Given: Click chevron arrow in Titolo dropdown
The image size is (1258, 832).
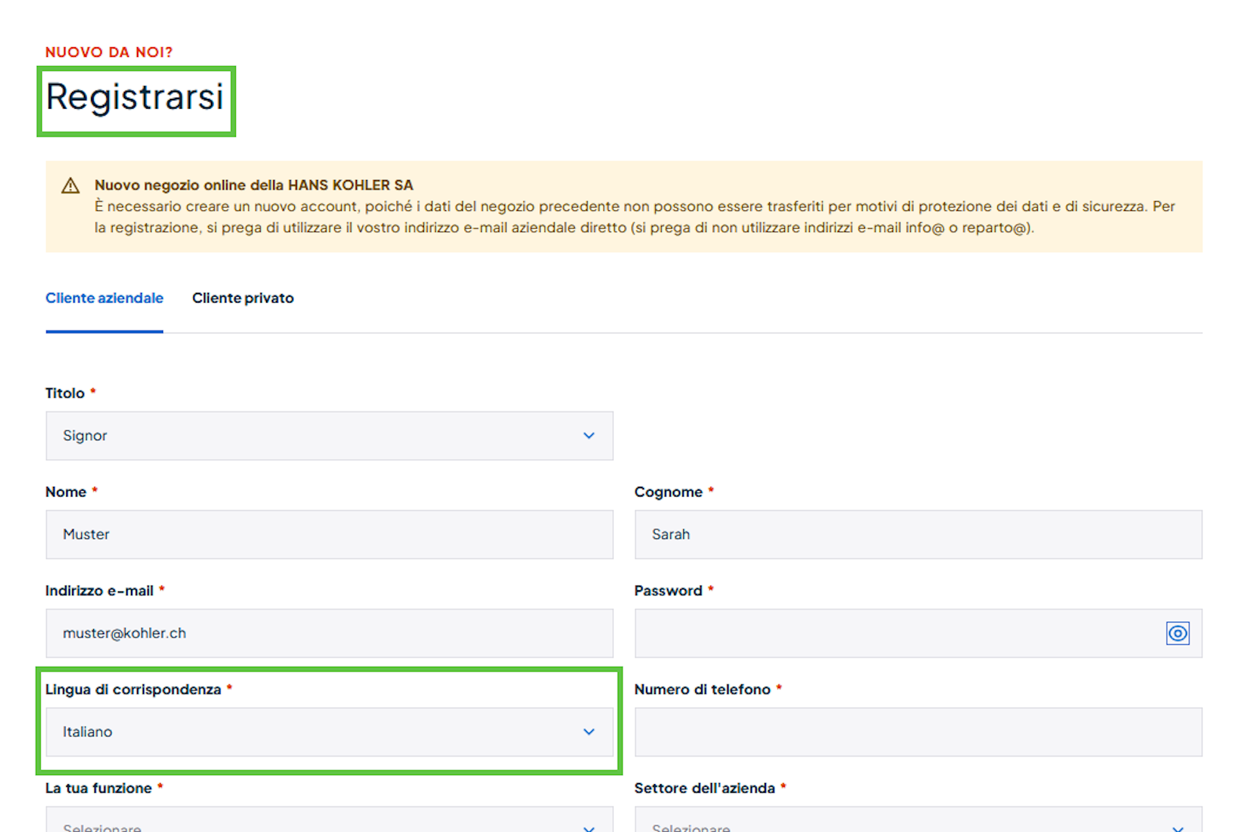Looking at the screenshot, I should tap(588, 436).
